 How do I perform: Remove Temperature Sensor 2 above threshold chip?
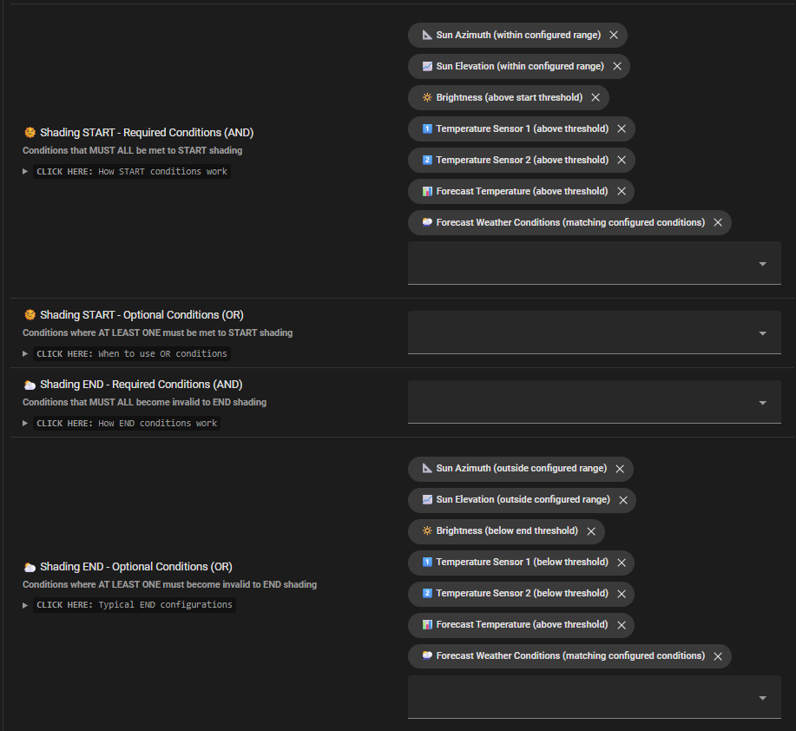tap(622, 161)
